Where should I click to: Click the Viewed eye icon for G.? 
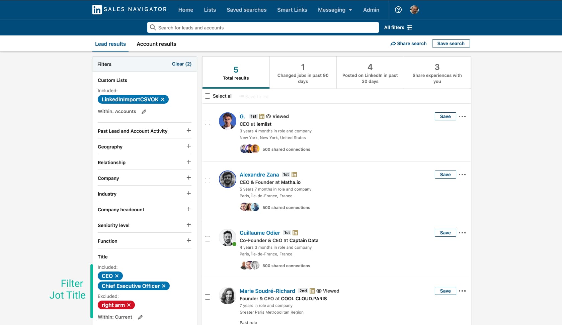[x=268, y=116]
